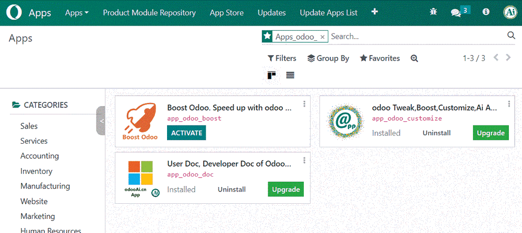This screenshot has width=522, height=233.
Task: Activate the Boost Odoo app
Action: [186, 133]
